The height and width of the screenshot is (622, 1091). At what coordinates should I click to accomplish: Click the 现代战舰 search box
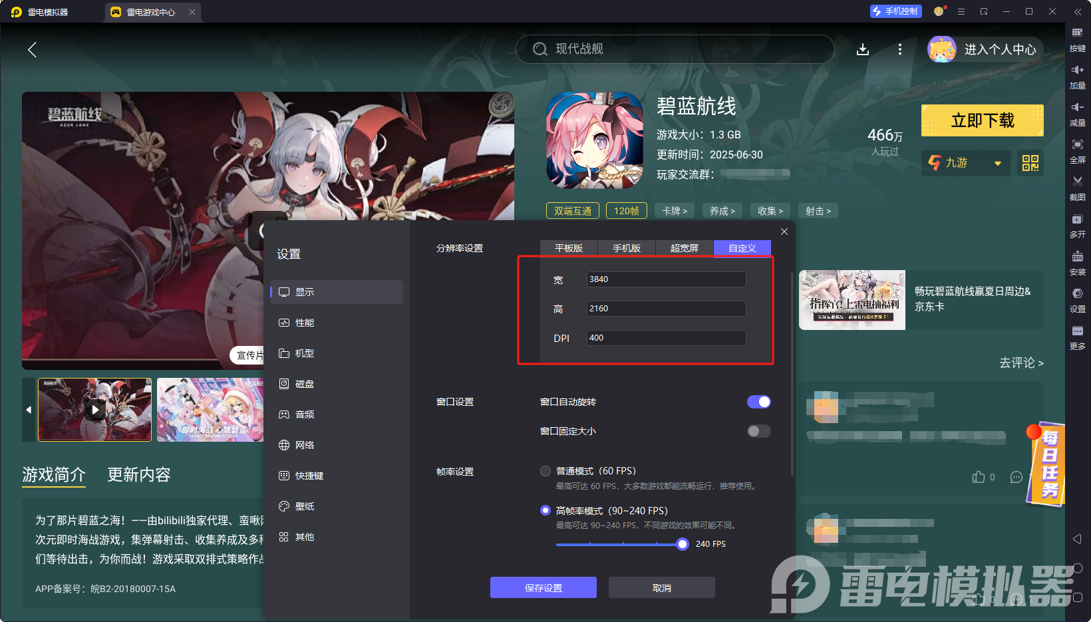click(x=675, y=49)
